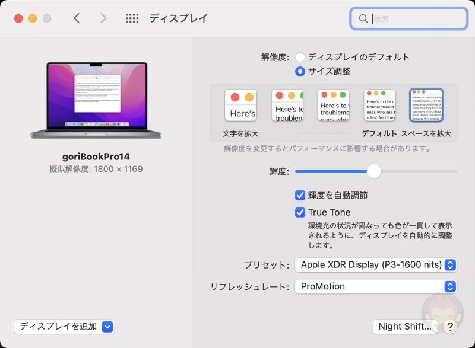
Task: Select the ディスプレイのデフォルト radio button
Action: click(301, 57)
